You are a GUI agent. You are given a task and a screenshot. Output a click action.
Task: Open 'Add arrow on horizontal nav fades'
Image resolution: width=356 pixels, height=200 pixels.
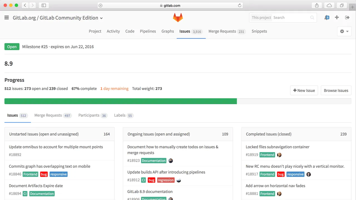point(275,186)
